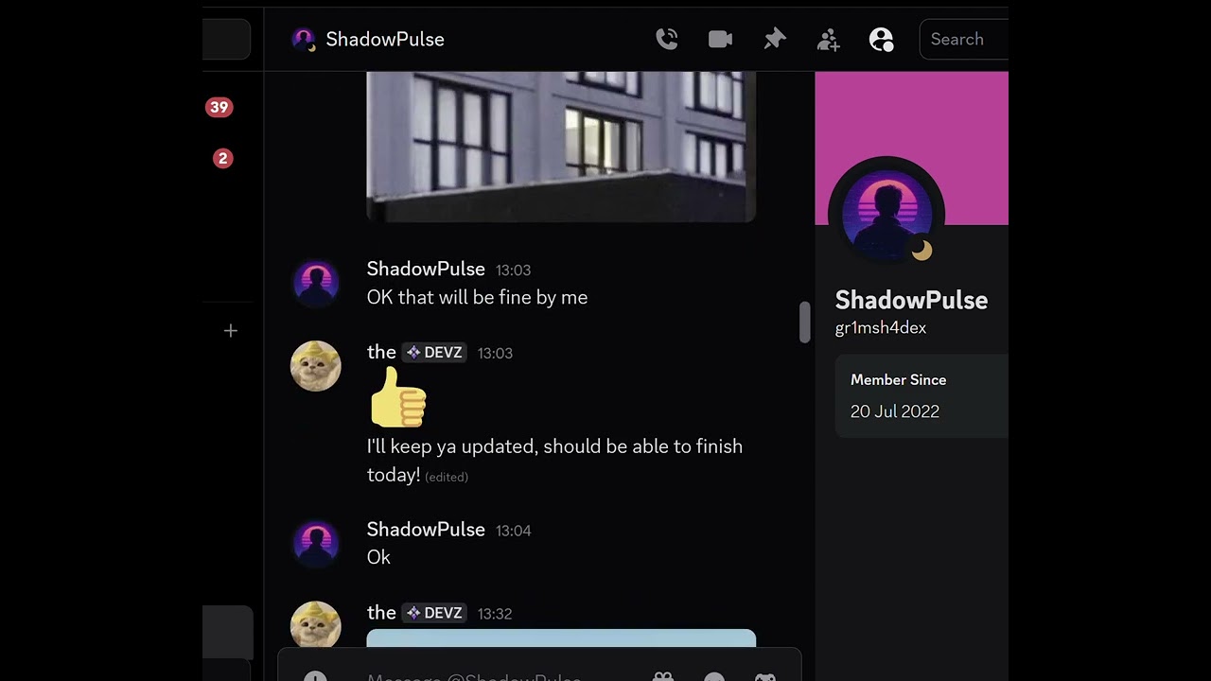Open the large ShadowPulse profile avatar
Viewport: 1211px width, 681px height.
click(x=886, y=213)
